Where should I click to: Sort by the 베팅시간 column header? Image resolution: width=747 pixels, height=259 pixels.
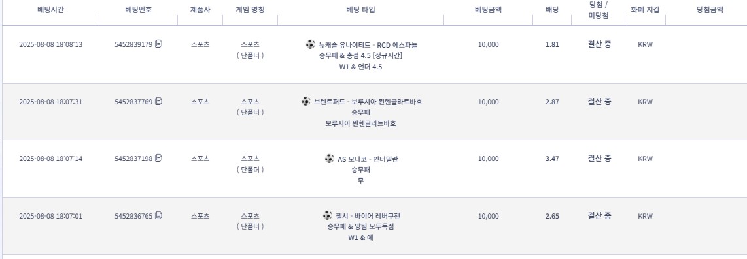50,10
